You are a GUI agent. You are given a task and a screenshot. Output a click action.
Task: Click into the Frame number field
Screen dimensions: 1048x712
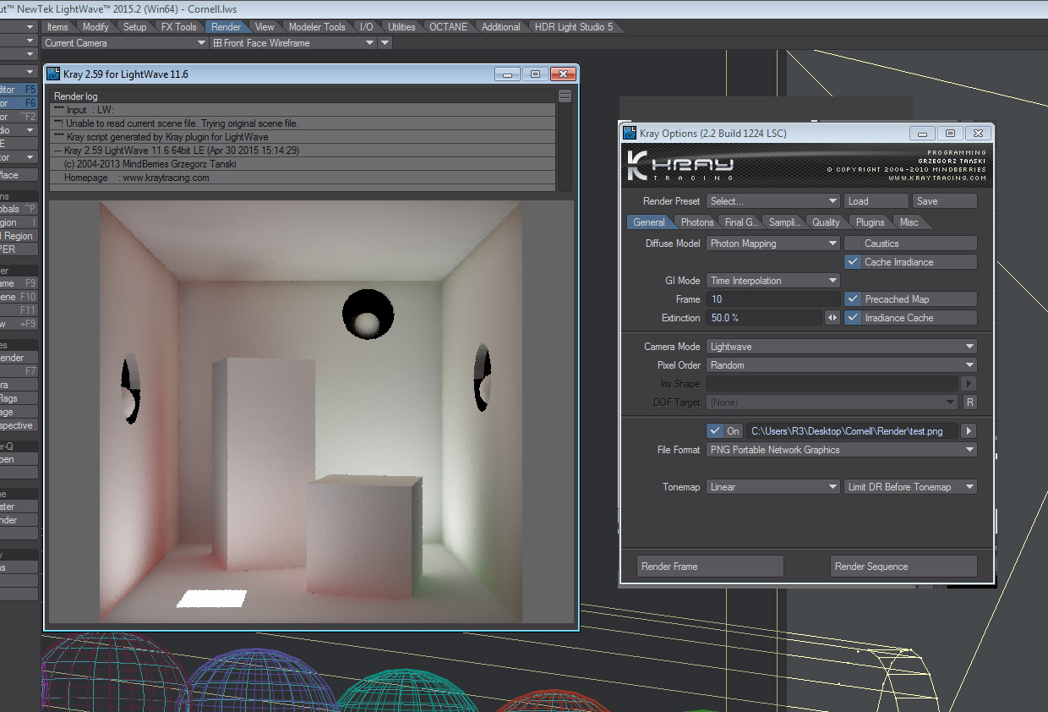pos(773,299)
